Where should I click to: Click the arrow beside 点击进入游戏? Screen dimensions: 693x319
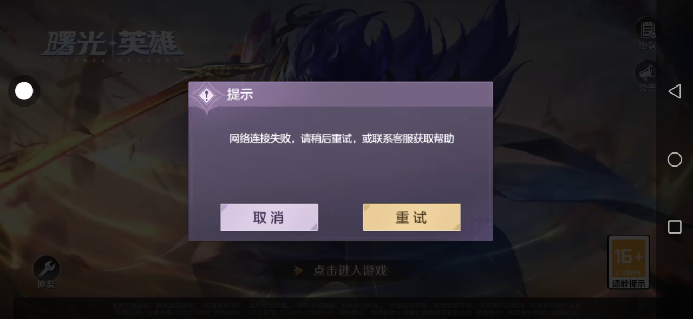pyautogui.click(x=298, y=270)
